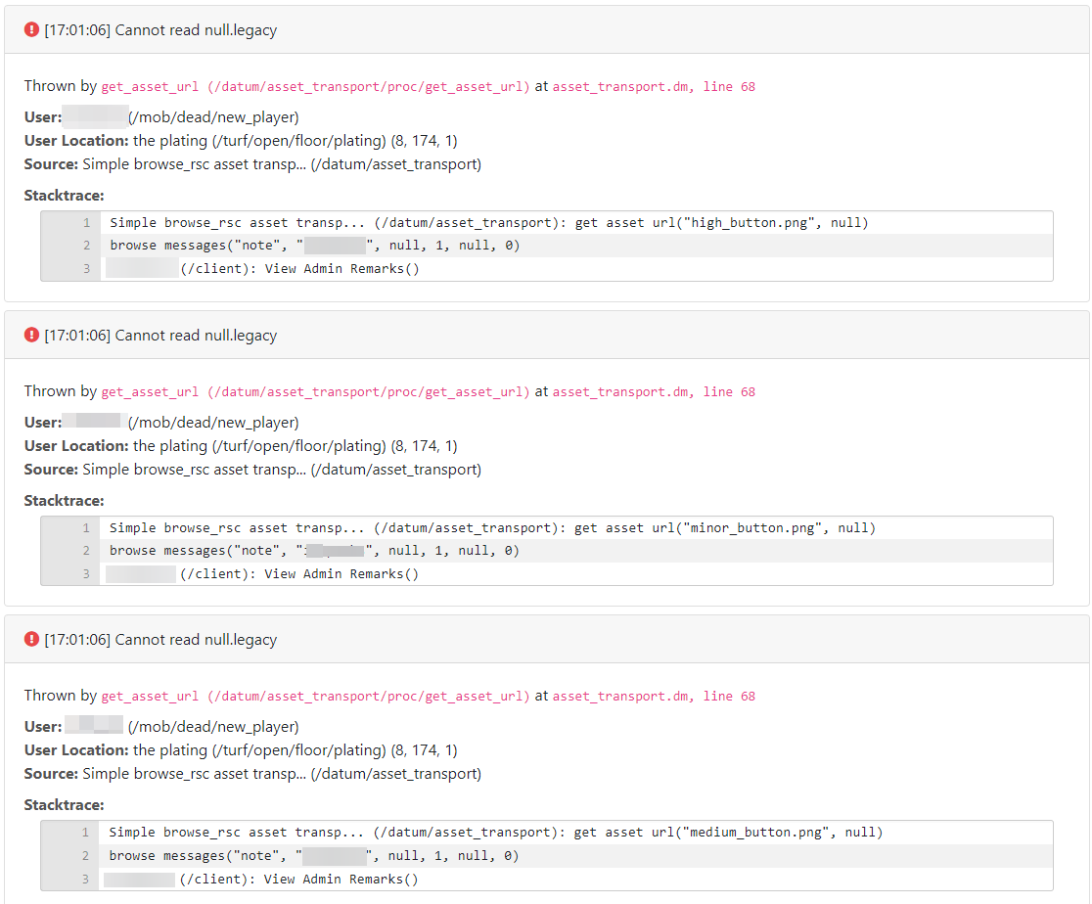Select the stack line with 'high_button.png'
This screenshot has width=1092, height=904.
(x=547, y=223)
